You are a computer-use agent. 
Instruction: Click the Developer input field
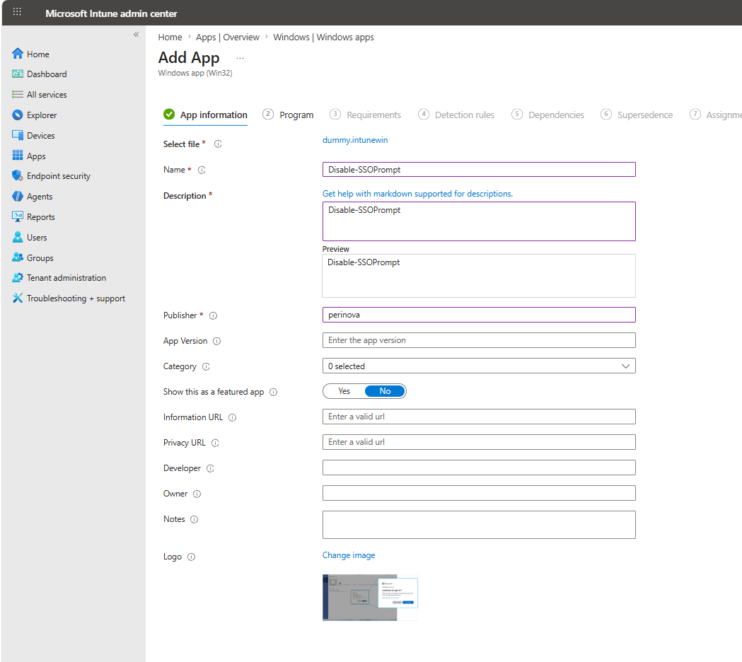(x=479, y=468)
